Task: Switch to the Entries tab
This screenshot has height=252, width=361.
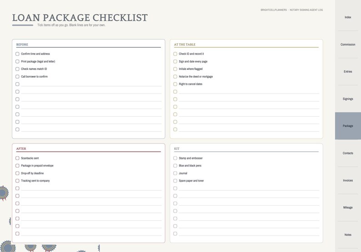Action: (348, 71)
